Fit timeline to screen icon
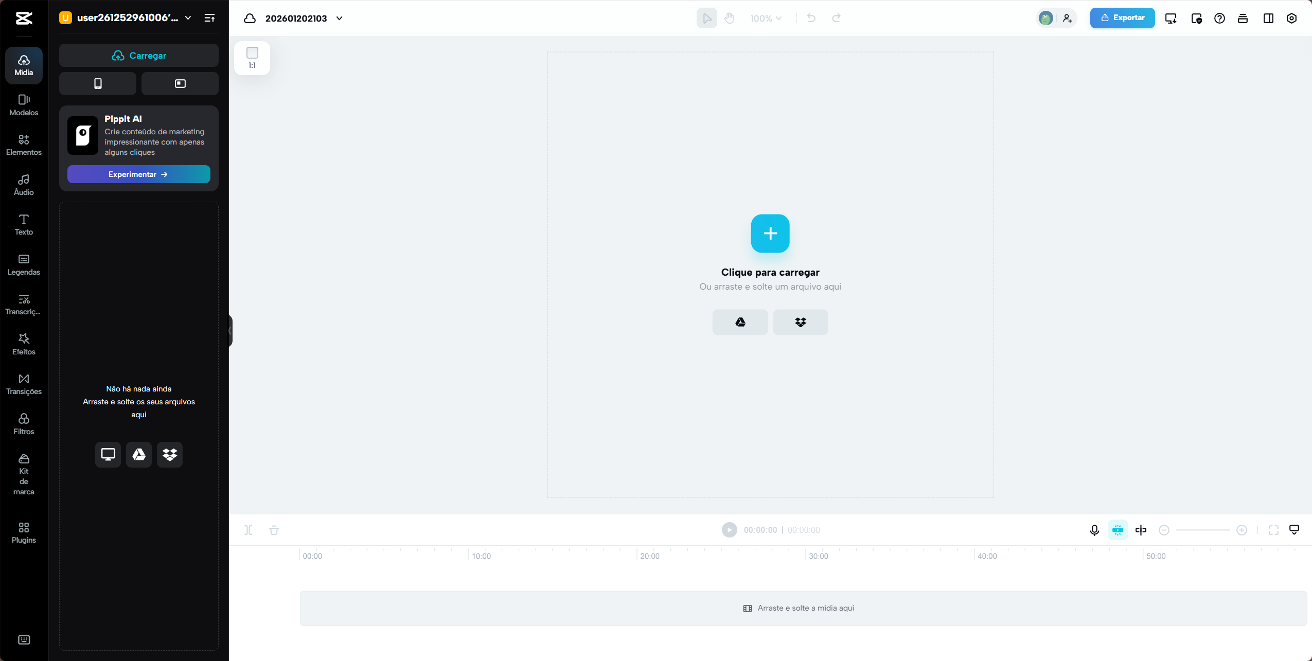 click(x=1273, y=530)
